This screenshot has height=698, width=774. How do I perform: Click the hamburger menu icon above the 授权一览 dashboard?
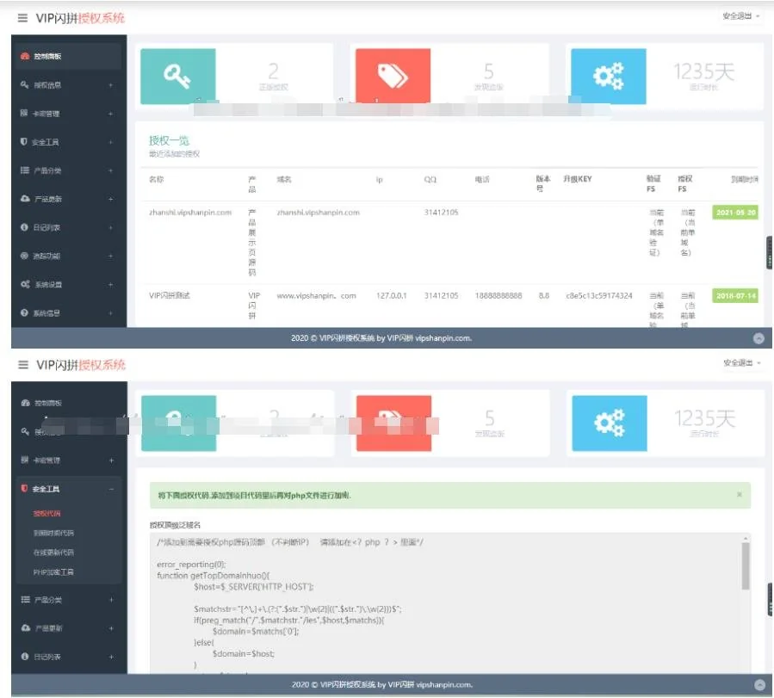[22, 18]
